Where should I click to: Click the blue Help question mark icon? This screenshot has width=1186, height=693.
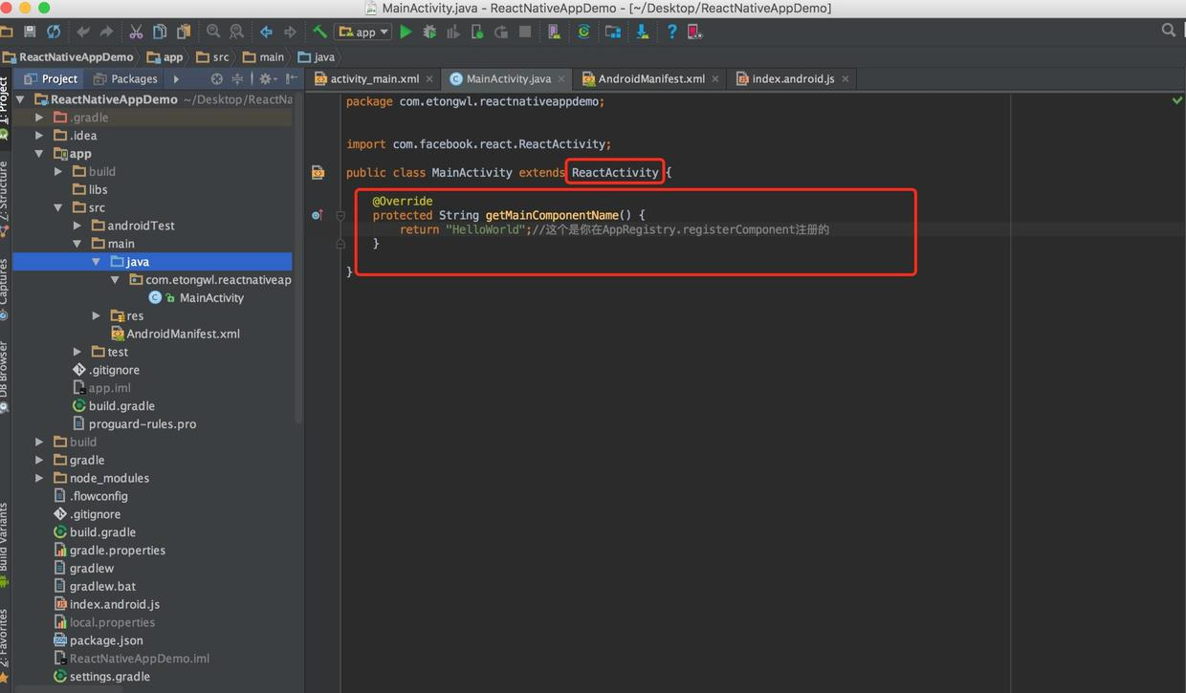(671, 32)
